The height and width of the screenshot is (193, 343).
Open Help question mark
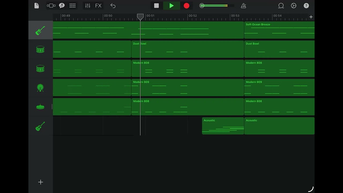[x=306, y=6]
